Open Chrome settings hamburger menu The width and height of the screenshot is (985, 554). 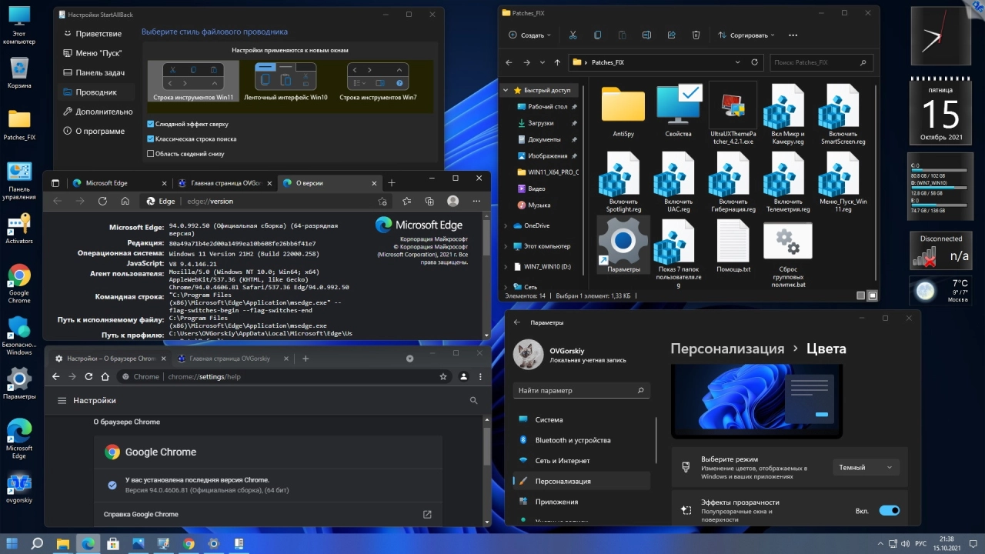point(62,401)
